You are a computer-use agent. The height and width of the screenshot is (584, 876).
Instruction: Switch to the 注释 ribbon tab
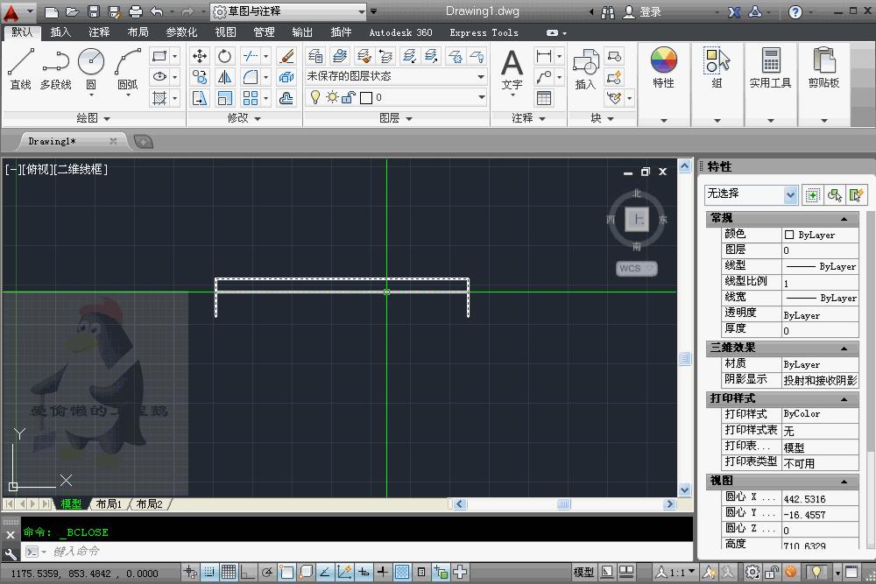point(99,32)
